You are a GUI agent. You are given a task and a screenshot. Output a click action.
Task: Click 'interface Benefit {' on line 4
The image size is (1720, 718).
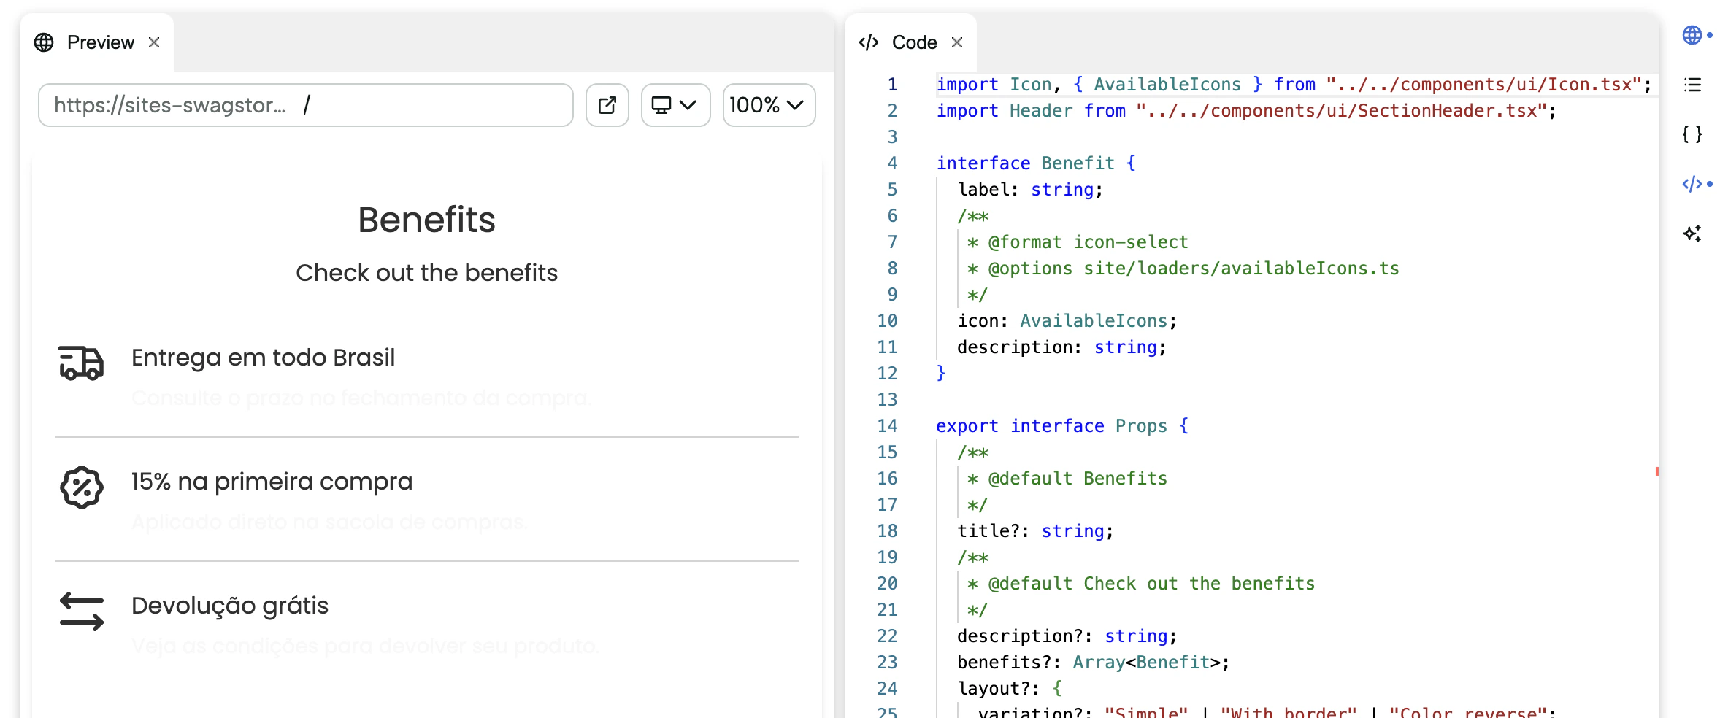[x=1036, y=163]
